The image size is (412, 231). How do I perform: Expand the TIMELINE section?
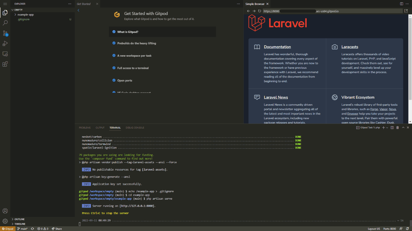(x=43, y=224)
